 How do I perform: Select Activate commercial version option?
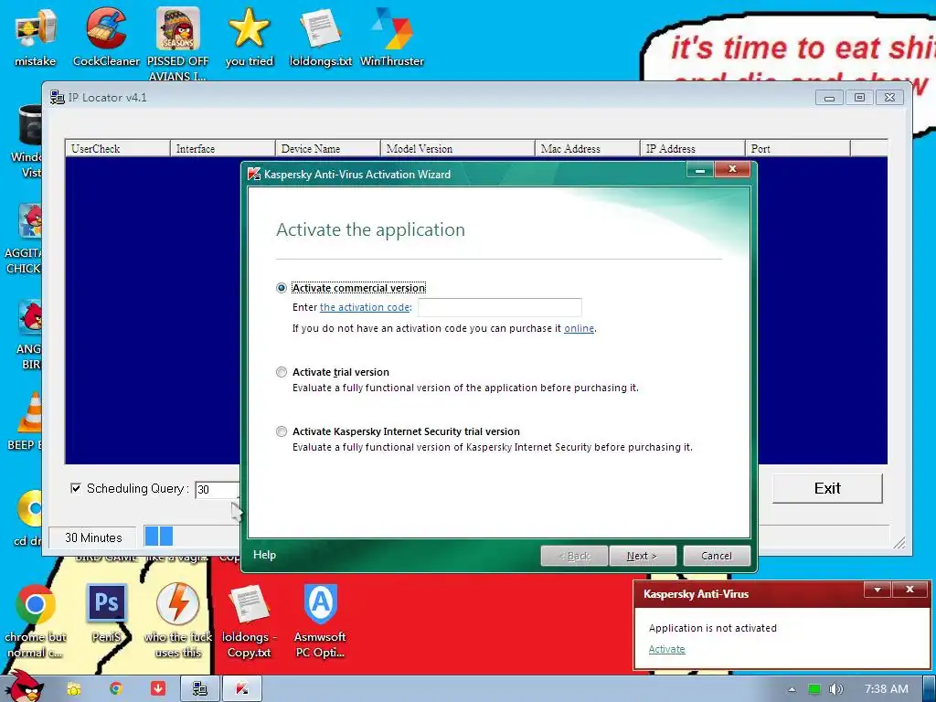pyautogui.click(x=282, y=288)
